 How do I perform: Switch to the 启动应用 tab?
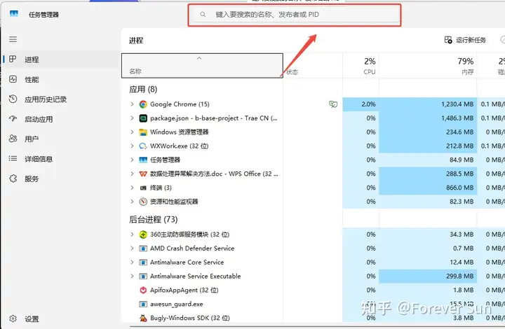point(61,119)
